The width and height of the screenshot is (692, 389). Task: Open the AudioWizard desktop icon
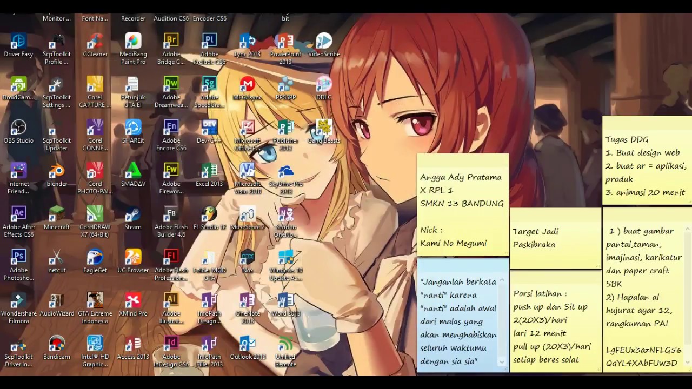(57, 305)
